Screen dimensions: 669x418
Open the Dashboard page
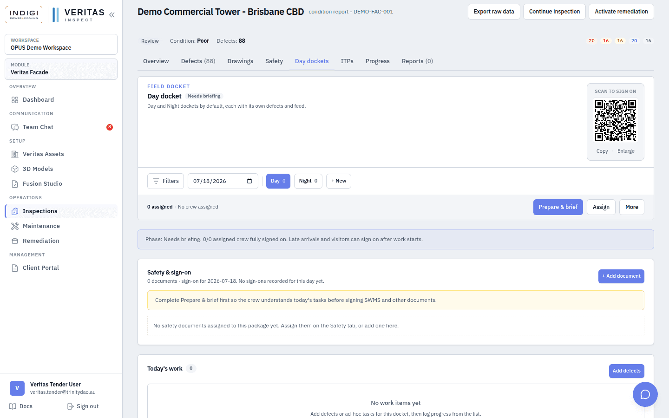click(x=61, y=100)
